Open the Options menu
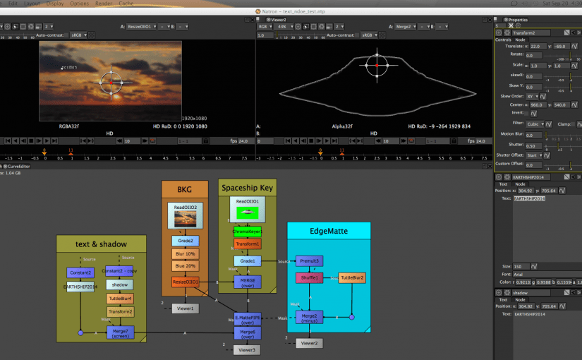The image size is (582, 360). [x=80, y=4]
